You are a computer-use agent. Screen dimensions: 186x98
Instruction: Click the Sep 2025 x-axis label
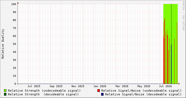pos(56,86)
